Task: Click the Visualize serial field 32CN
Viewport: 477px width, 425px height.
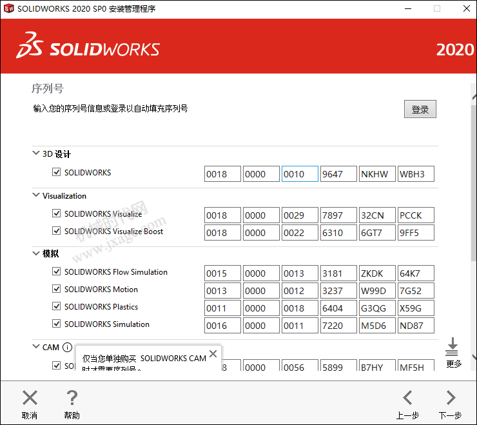Action: tap(377, 215)
